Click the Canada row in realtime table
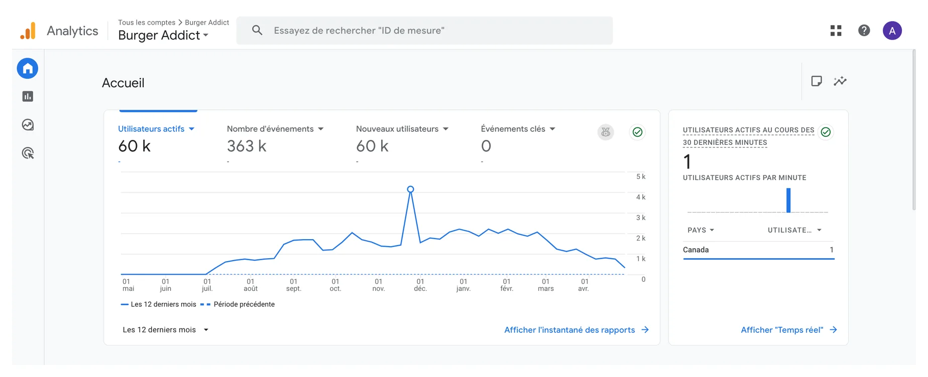Image resolution: width=928 pixels, height=377 pixels. coord(758,250)
